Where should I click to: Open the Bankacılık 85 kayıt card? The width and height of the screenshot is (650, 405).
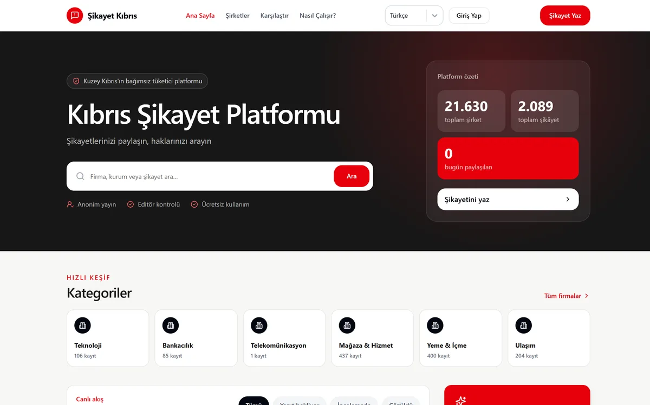[196, 338]
